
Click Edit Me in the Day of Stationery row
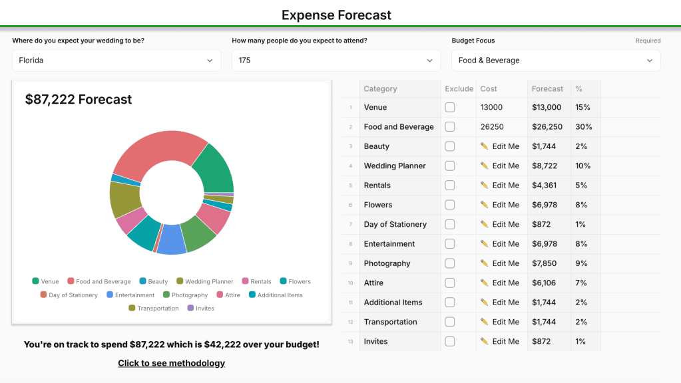tap(505, 225)
